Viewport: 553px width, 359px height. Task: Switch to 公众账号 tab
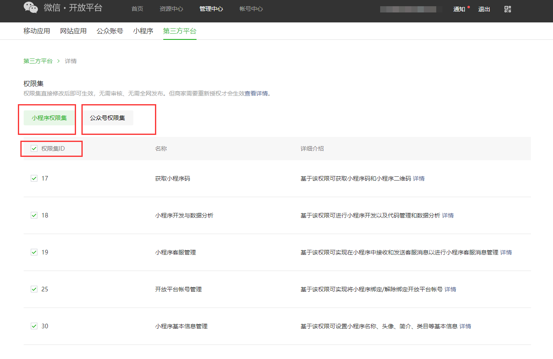110,31
